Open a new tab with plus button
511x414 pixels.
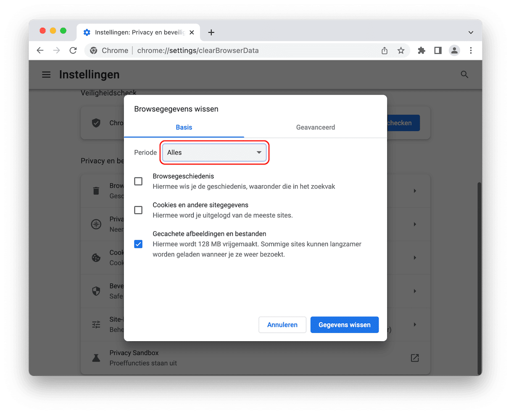pos(211,32)
